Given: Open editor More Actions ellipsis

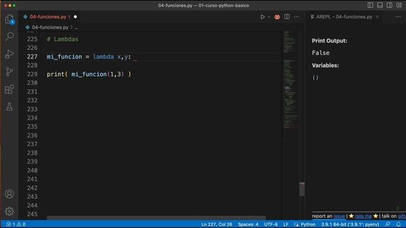Looking at the screenshot, I should [296, 17].
